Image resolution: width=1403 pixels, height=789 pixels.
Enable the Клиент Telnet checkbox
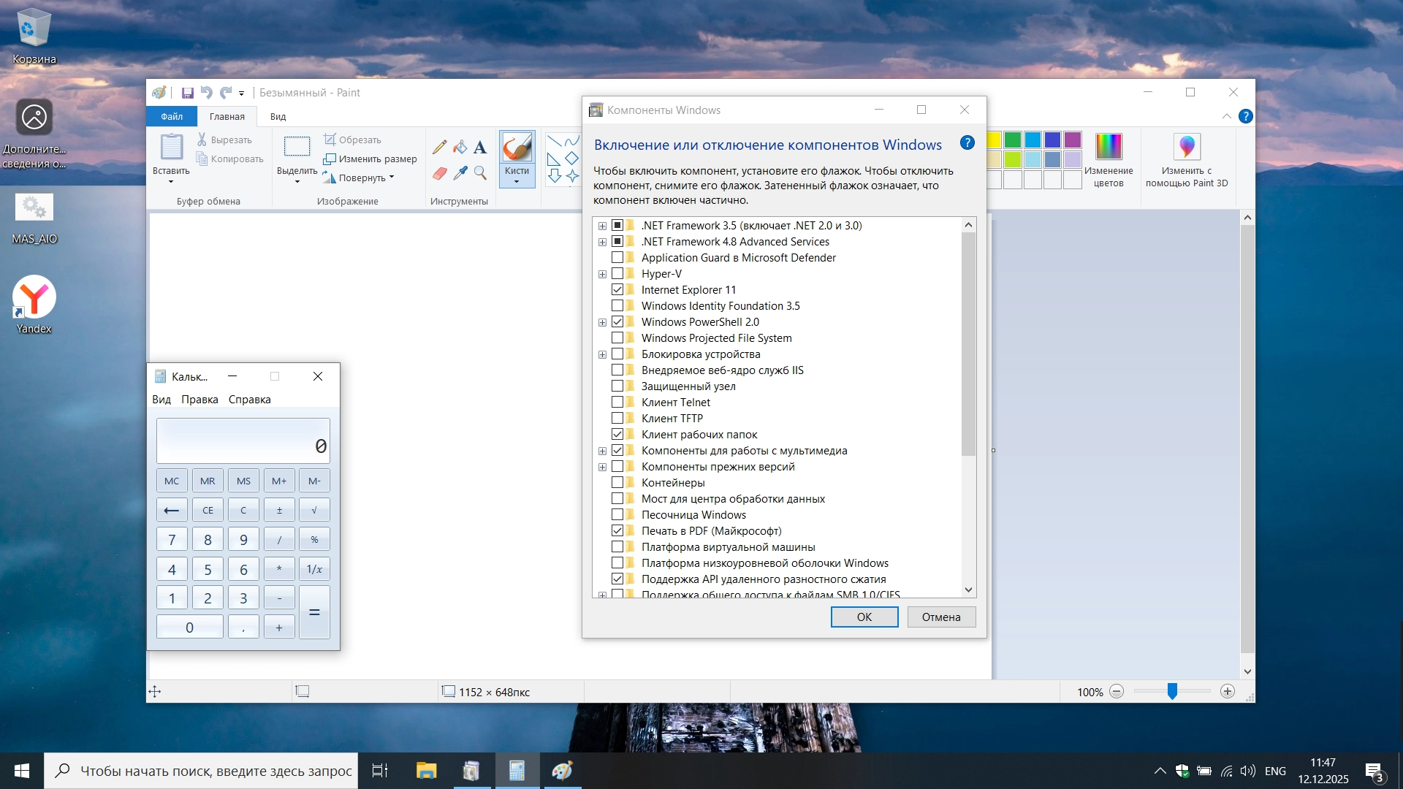pos(617,403)
